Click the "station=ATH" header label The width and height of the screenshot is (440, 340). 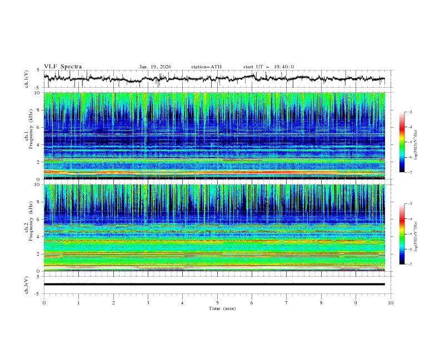point(206,67)
